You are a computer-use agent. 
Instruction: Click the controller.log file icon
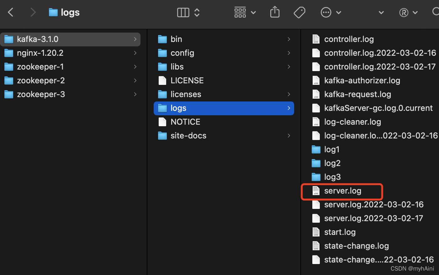(x=316, y=39)
